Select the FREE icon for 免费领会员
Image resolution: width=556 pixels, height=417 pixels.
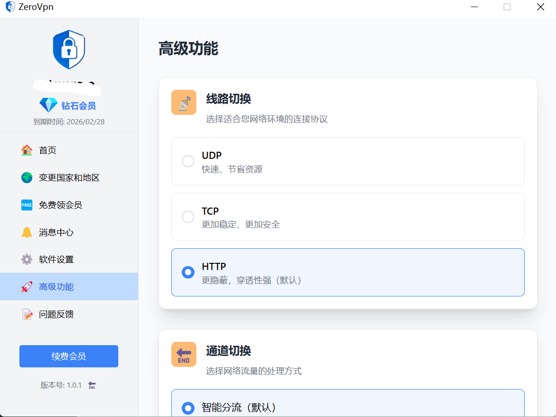27,205
